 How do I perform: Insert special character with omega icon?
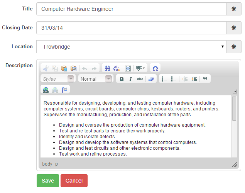[x=155, y=68]
